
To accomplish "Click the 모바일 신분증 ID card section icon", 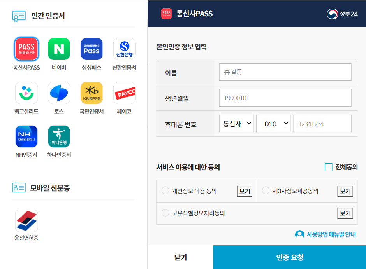I will pyautogui.click(x=19, y=188).
